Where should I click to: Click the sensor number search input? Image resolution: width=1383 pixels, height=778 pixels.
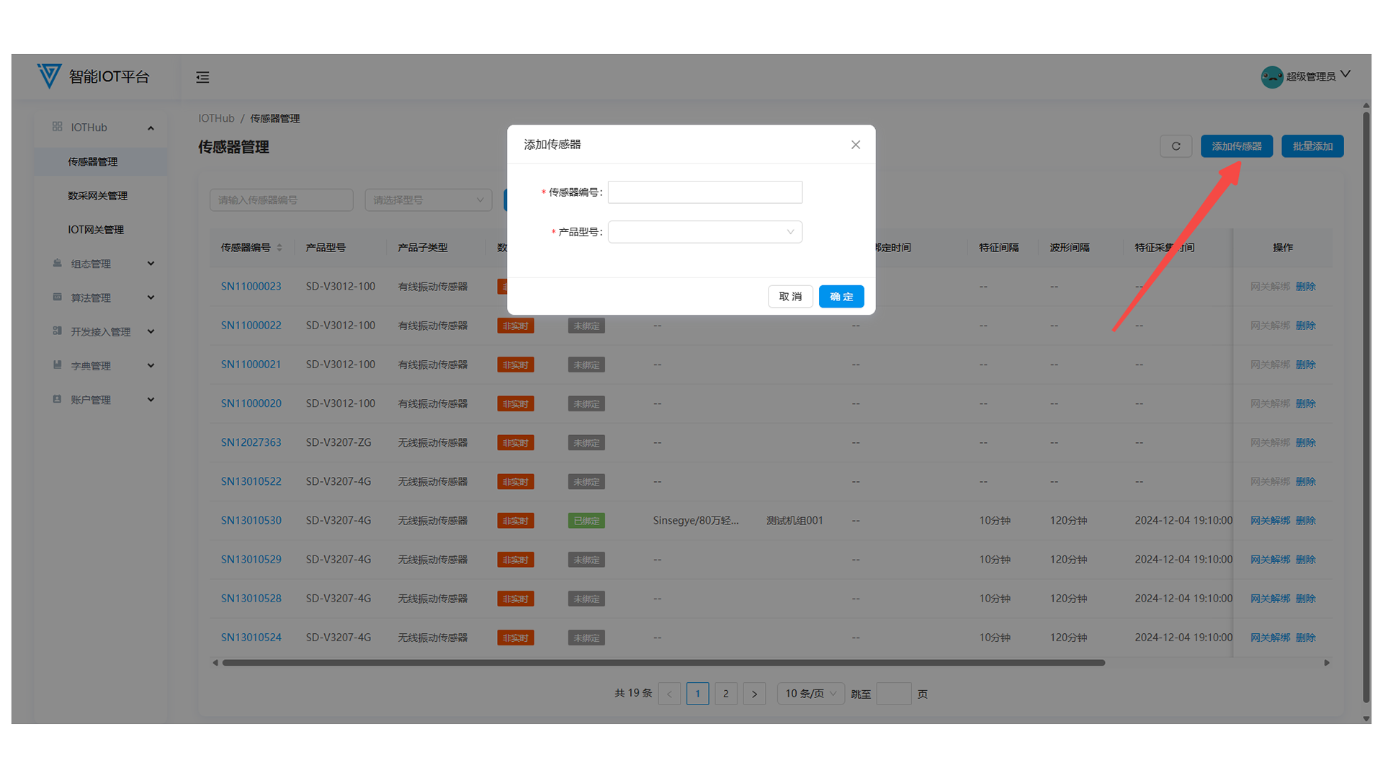point(281,200)
